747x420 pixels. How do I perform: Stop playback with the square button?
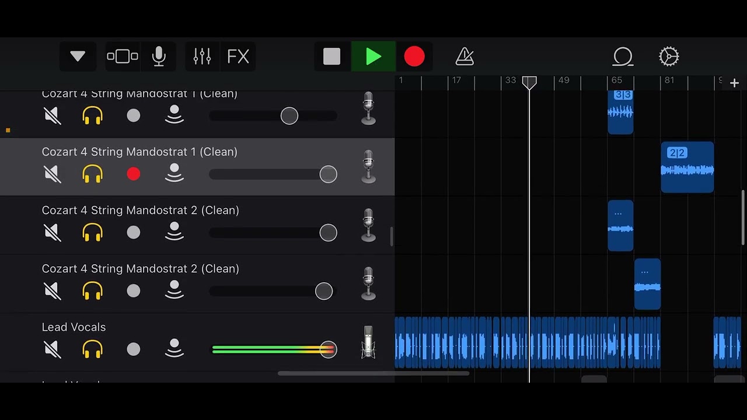pos(331,57)
